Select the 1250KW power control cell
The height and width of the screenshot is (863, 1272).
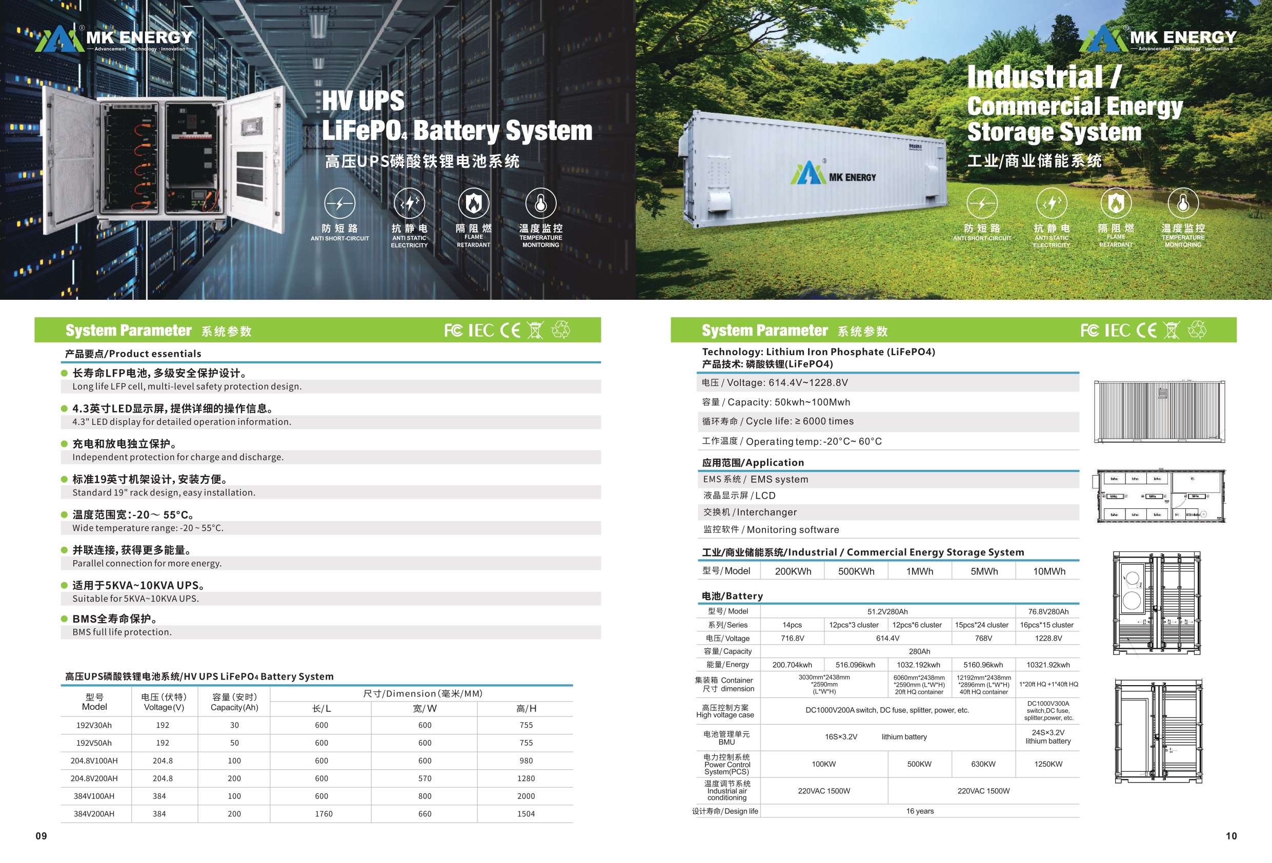pyautogui.click(x=1048, y=765)
